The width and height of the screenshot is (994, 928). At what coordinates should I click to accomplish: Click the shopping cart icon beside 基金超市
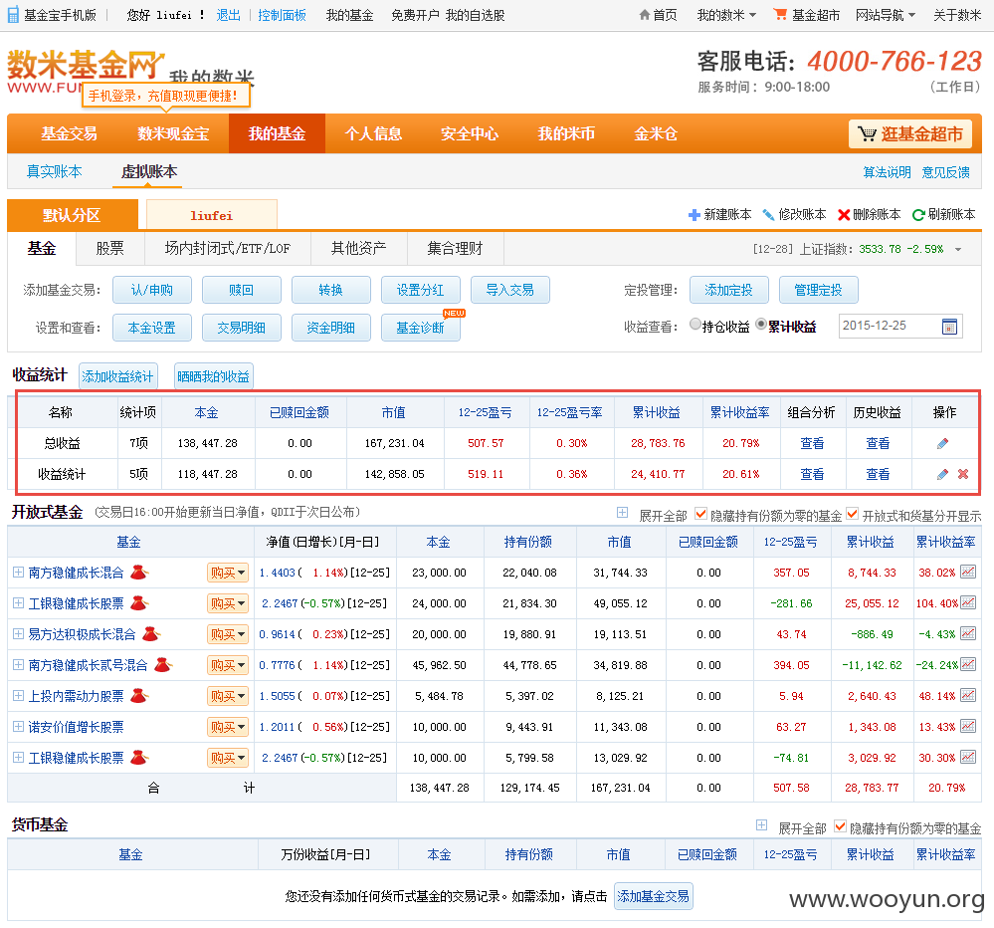point(780,14)
